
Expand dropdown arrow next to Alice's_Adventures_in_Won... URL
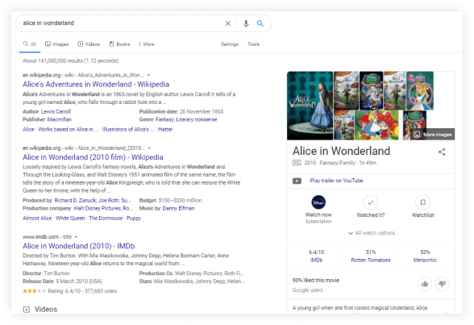click(148, 75)
